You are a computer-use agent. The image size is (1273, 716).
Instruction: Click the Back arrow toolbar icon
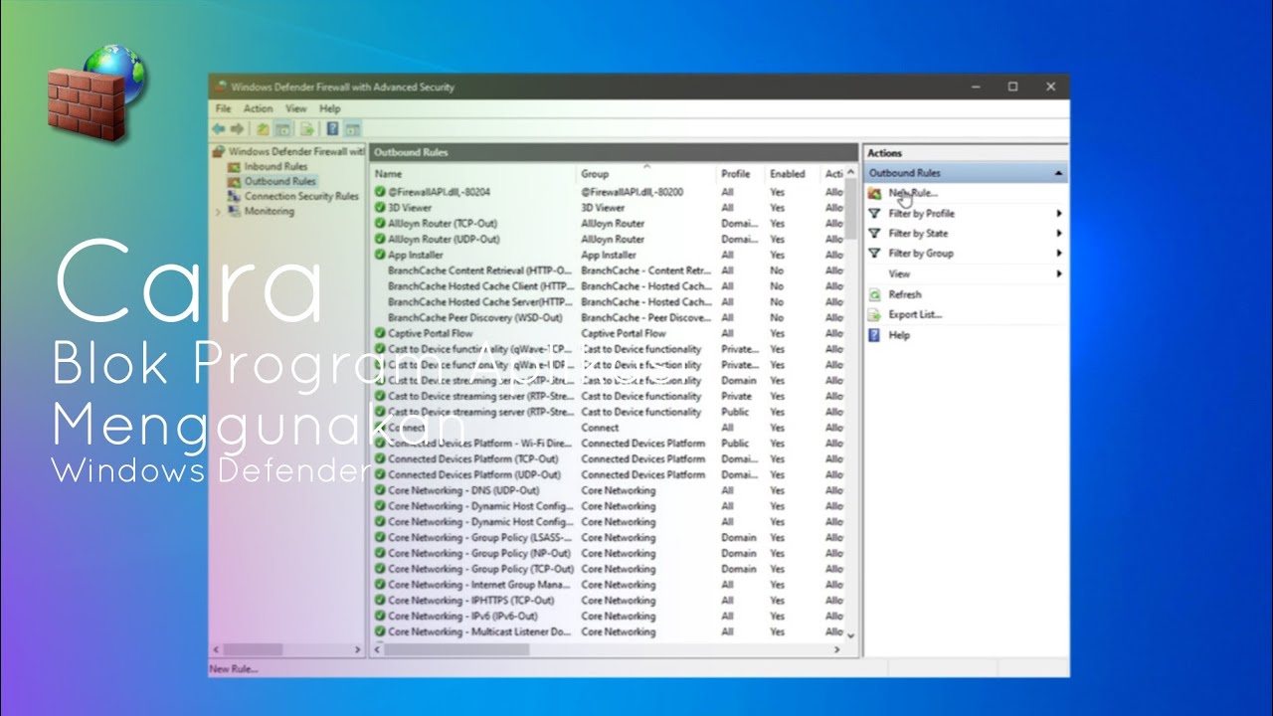click(x=218, y=129)
